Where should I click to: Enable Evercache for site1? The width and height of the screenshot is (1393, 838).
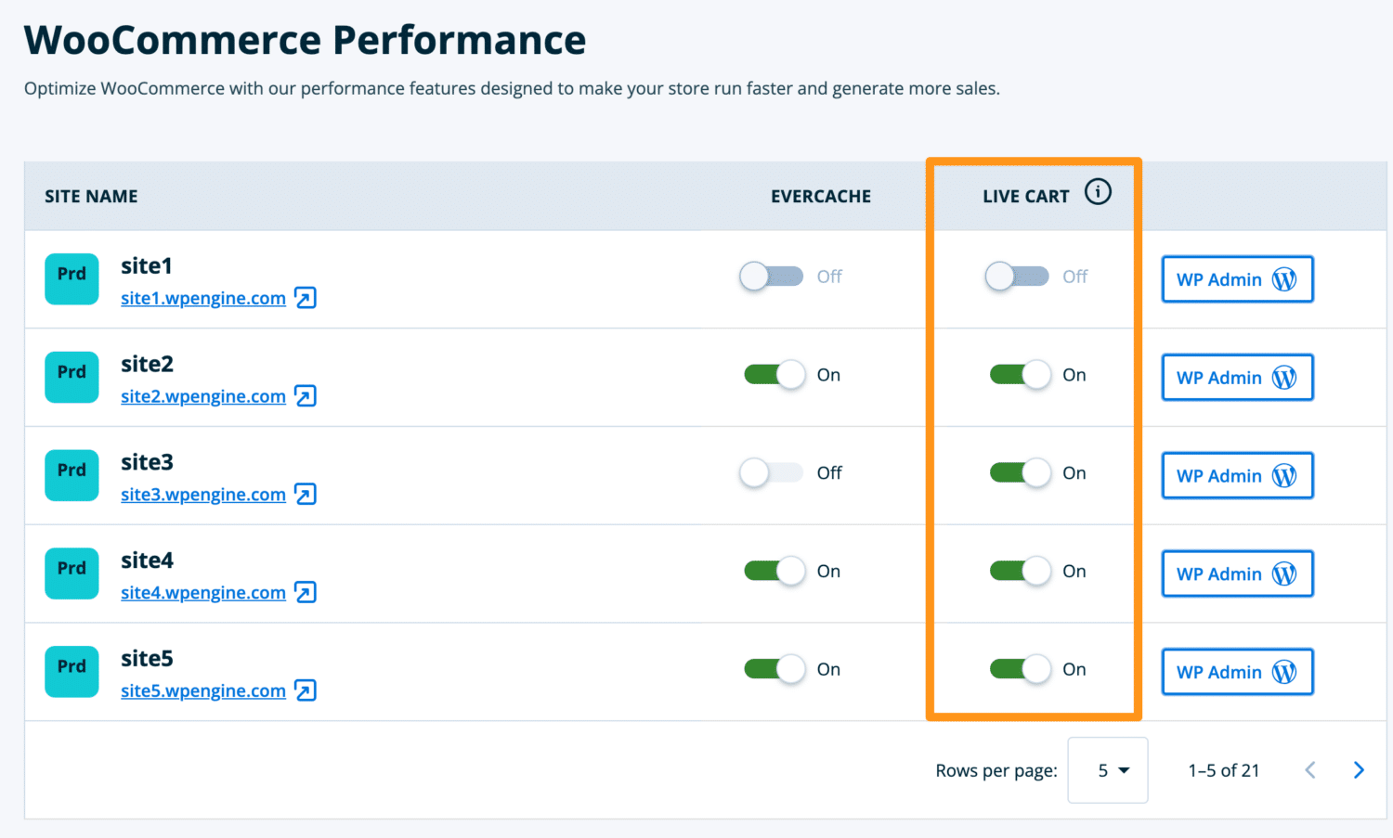(771, 276)
